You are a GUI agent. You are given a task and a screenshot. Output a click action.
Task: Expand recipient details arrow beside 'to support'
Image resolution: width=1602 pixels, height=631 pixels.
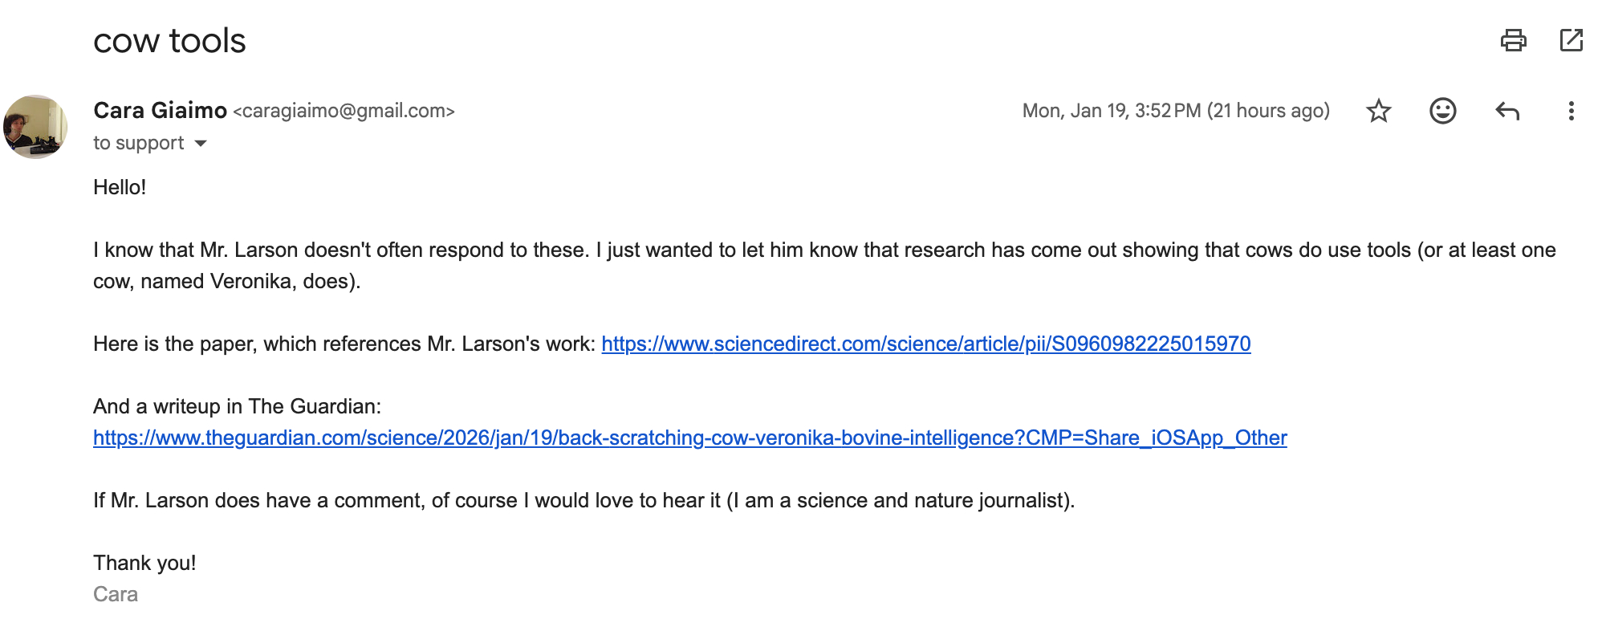[201, 144]
